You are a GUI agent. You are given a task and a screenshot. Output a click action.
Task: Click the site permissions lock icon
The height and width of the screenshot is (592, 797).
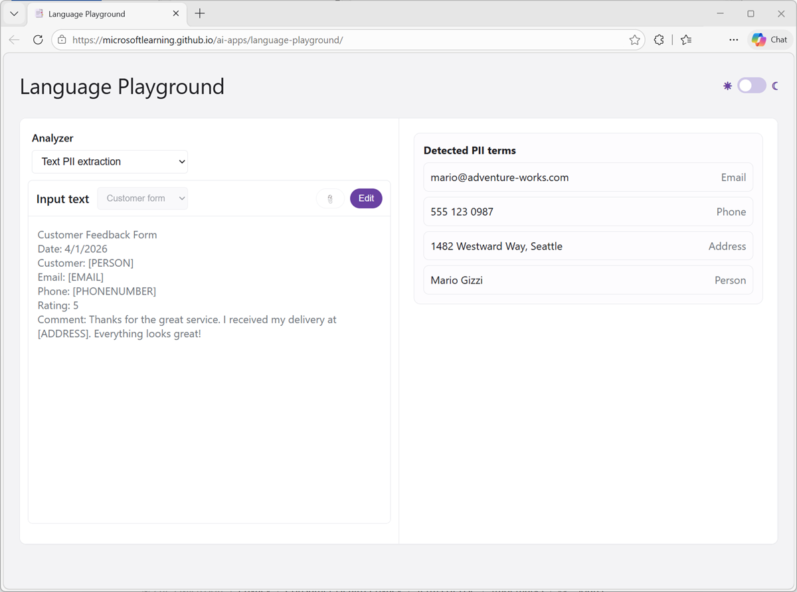60,39
